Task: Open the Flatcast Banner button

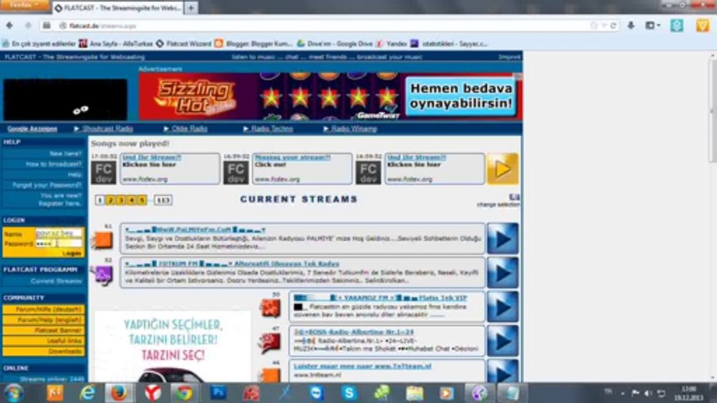Action: click(x=44, y=330)
